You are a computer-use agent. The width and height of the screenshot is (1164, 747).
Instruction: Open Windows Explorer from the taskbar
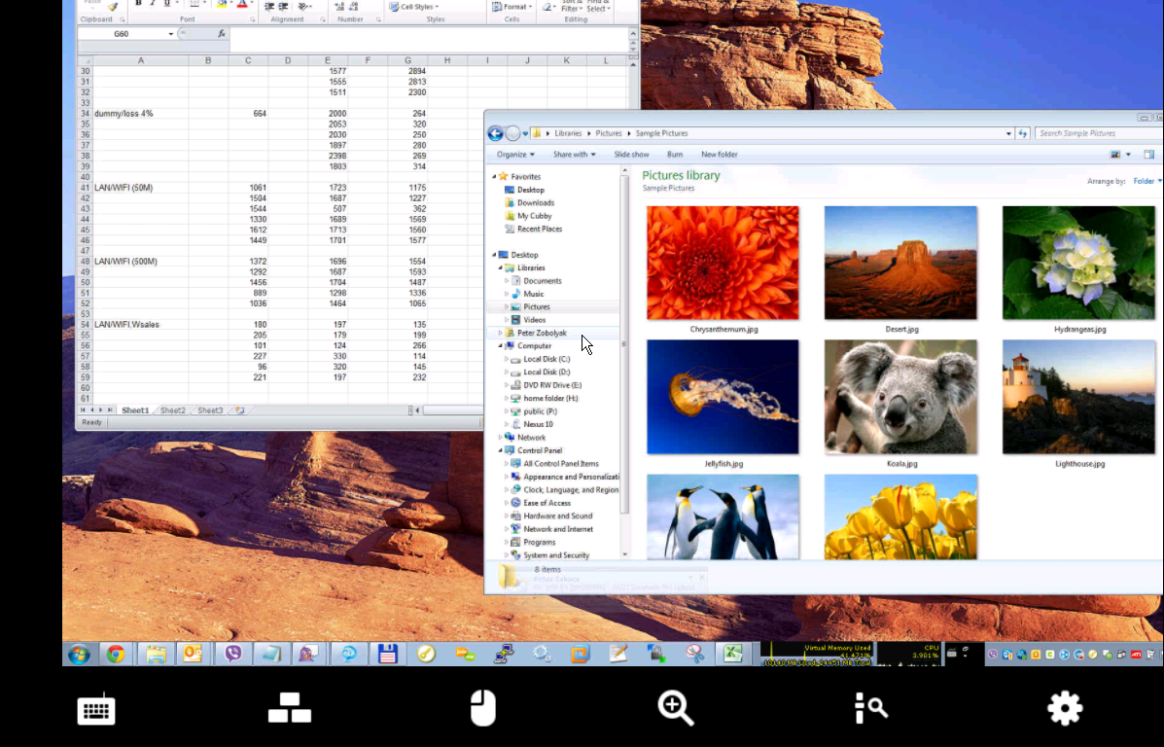click(156, 655)
